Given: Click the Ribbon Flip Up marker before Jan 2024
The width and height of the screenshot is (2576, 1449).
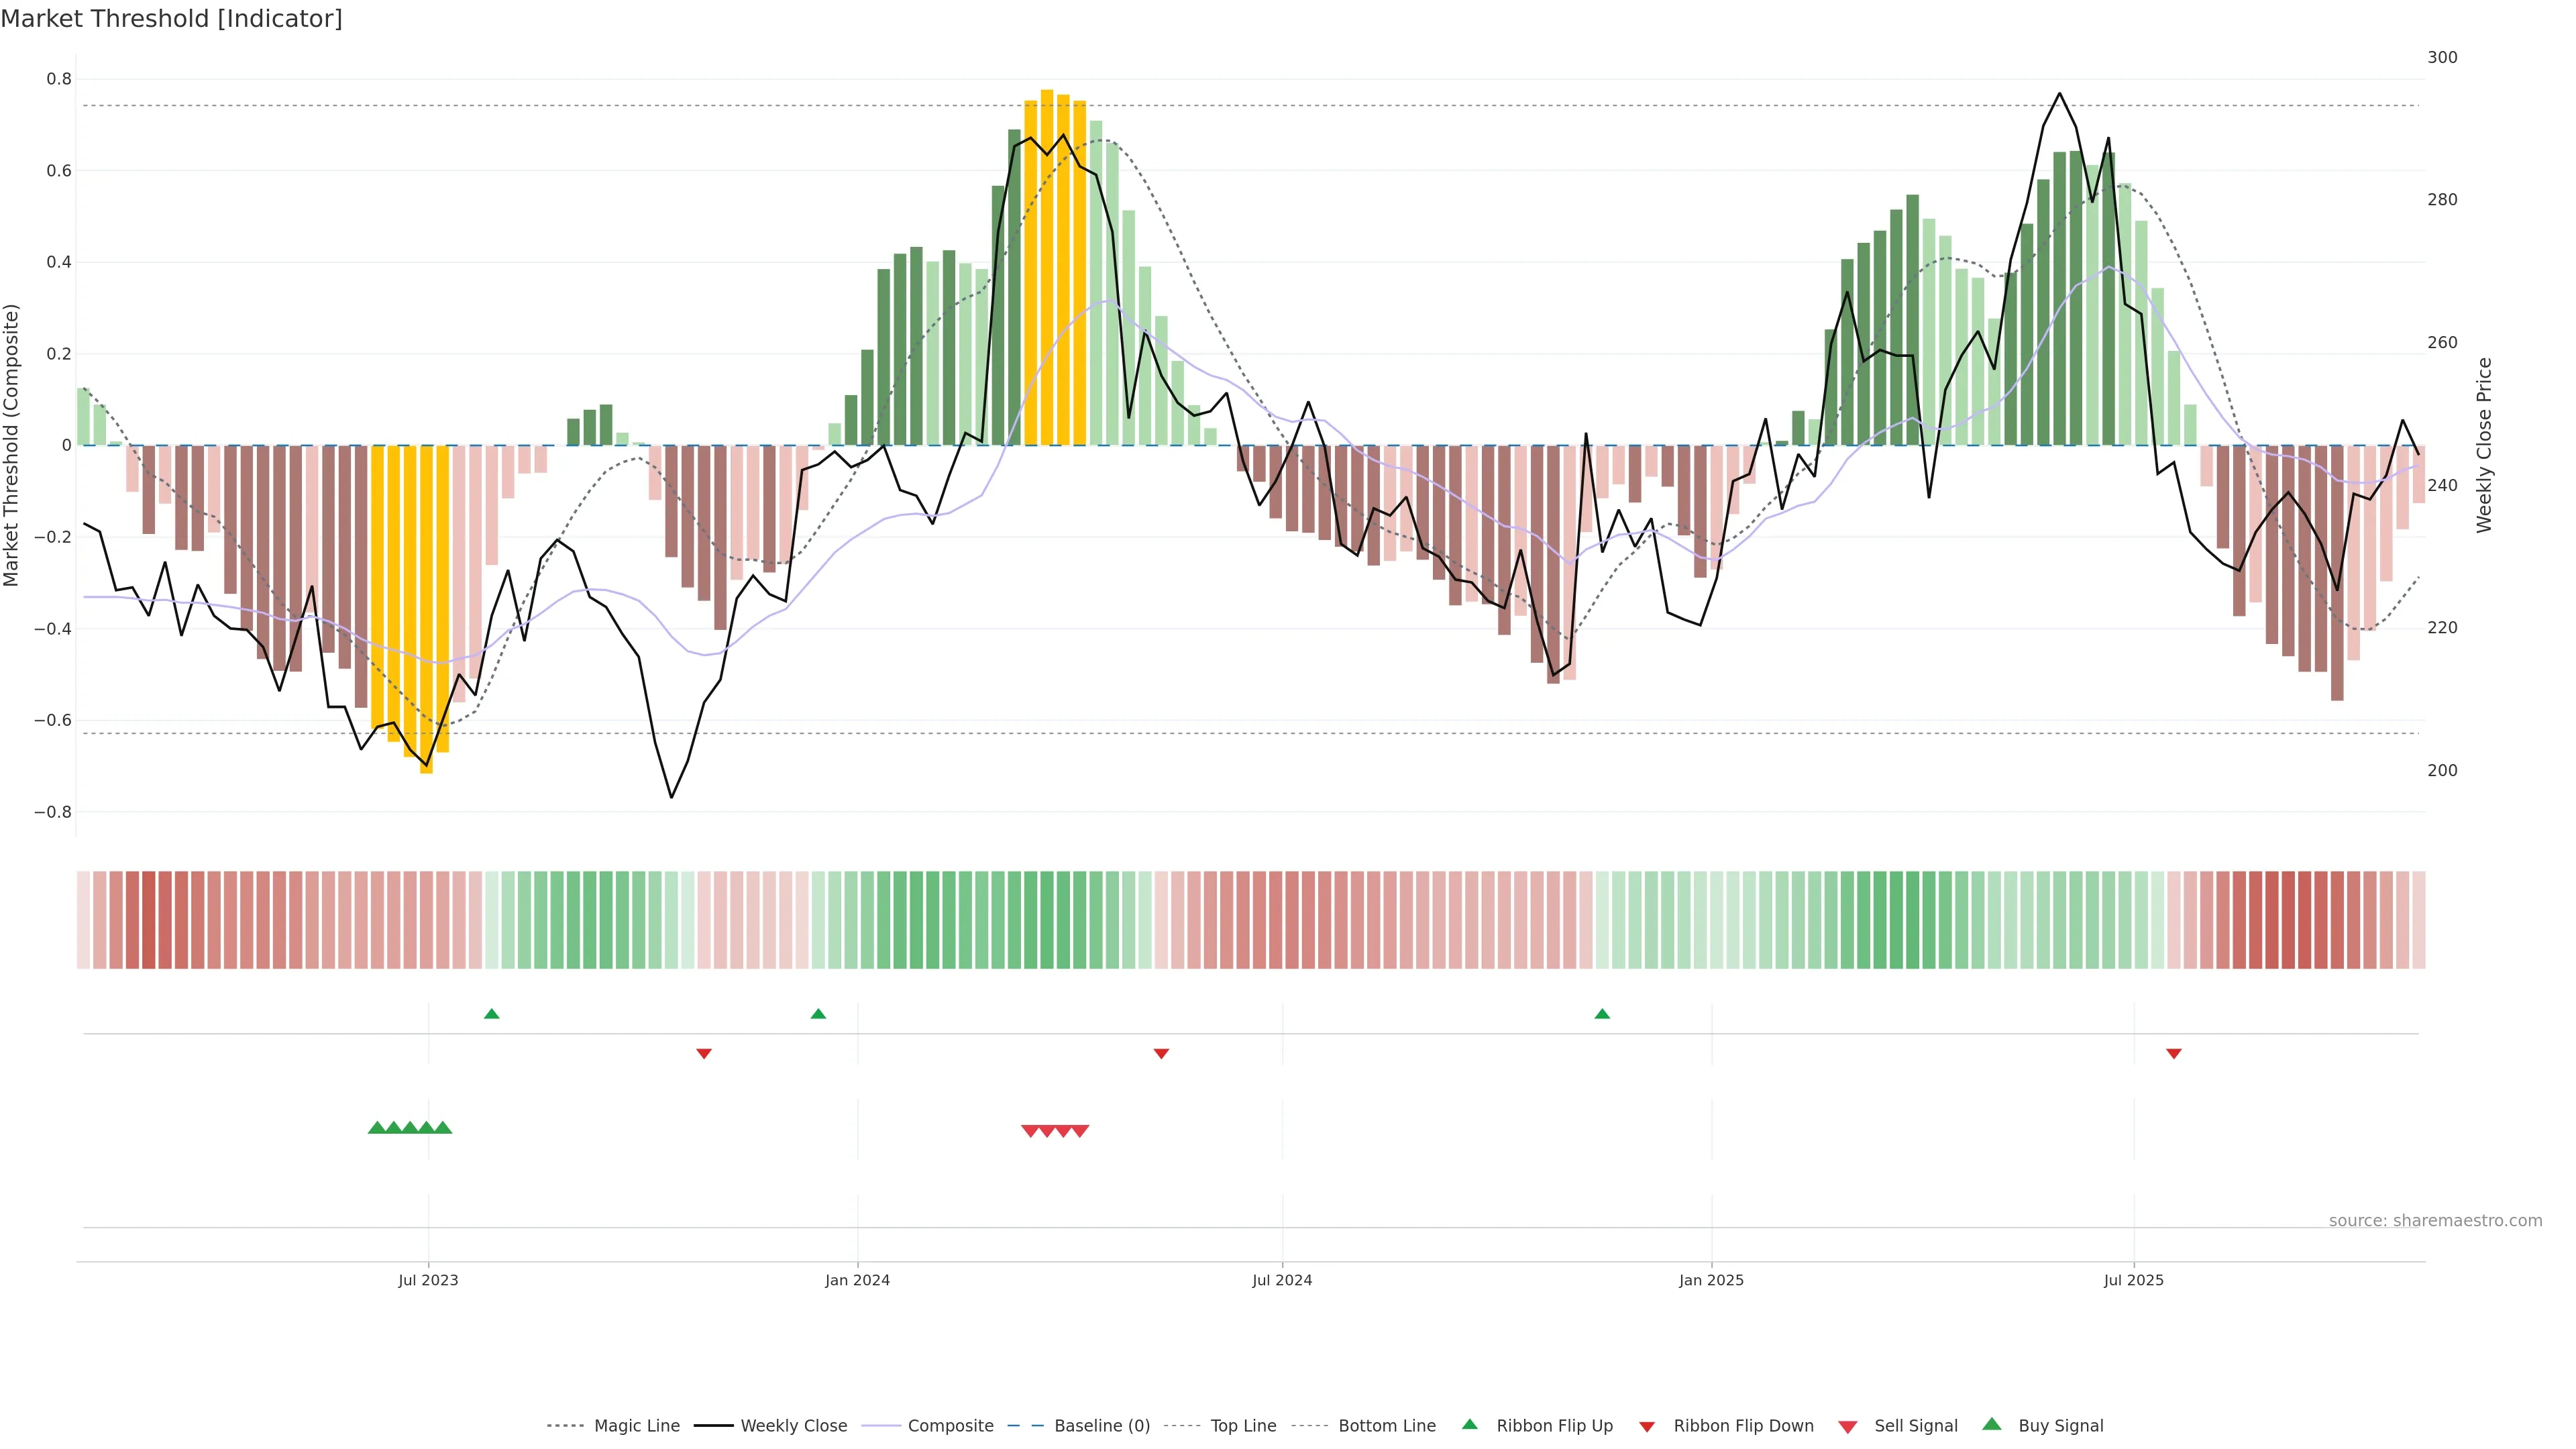Looking at the screenshot, I should click(x=818, y=1014).
